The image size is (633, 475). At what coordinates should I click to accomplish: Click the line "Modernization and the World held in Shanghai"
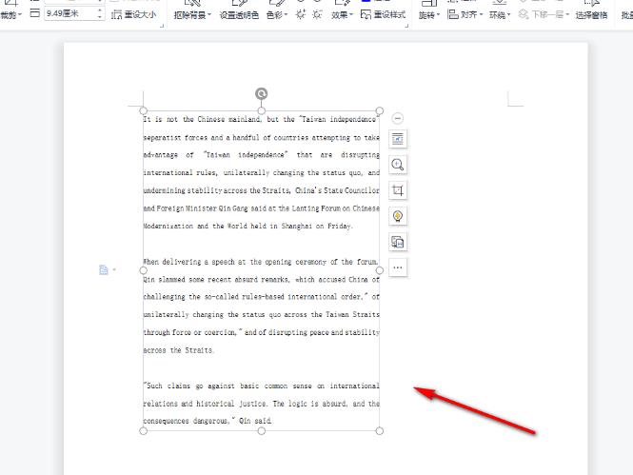[x=247, y=226]
